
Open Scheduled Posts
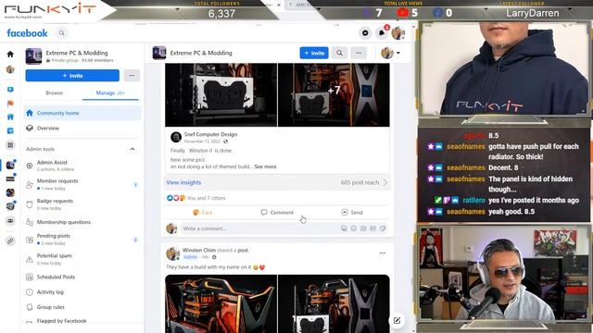click(82, 277)
